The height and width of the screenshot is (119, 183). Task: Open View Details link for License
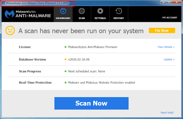pyautogui.click(x=166, y=47)
